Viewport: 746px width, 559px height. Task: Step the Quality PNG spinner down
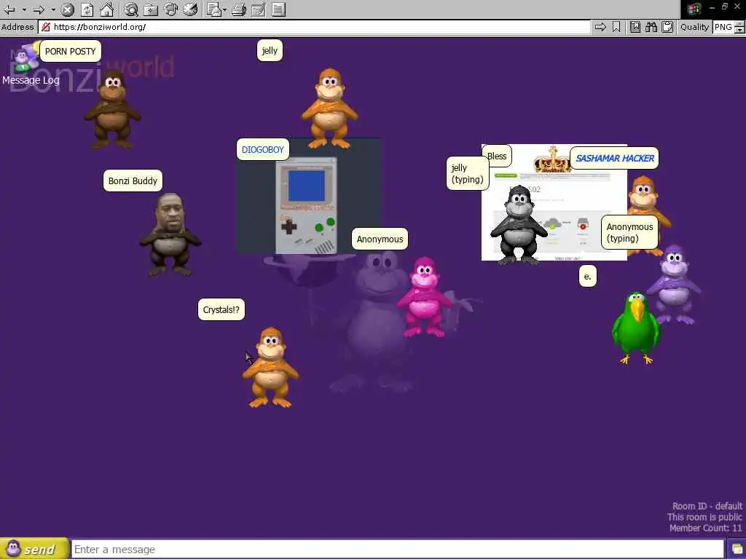pos(739,31)
